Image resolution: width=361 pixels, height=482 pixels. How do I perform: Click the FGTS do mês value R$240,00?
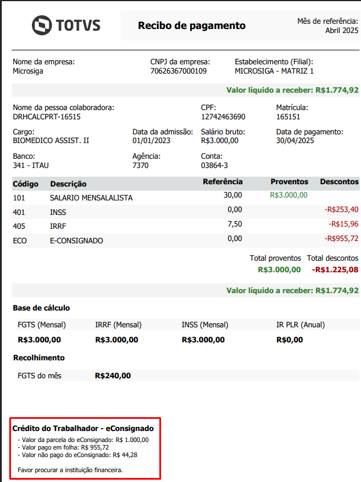pyautogui.click(x=113, y=375)
